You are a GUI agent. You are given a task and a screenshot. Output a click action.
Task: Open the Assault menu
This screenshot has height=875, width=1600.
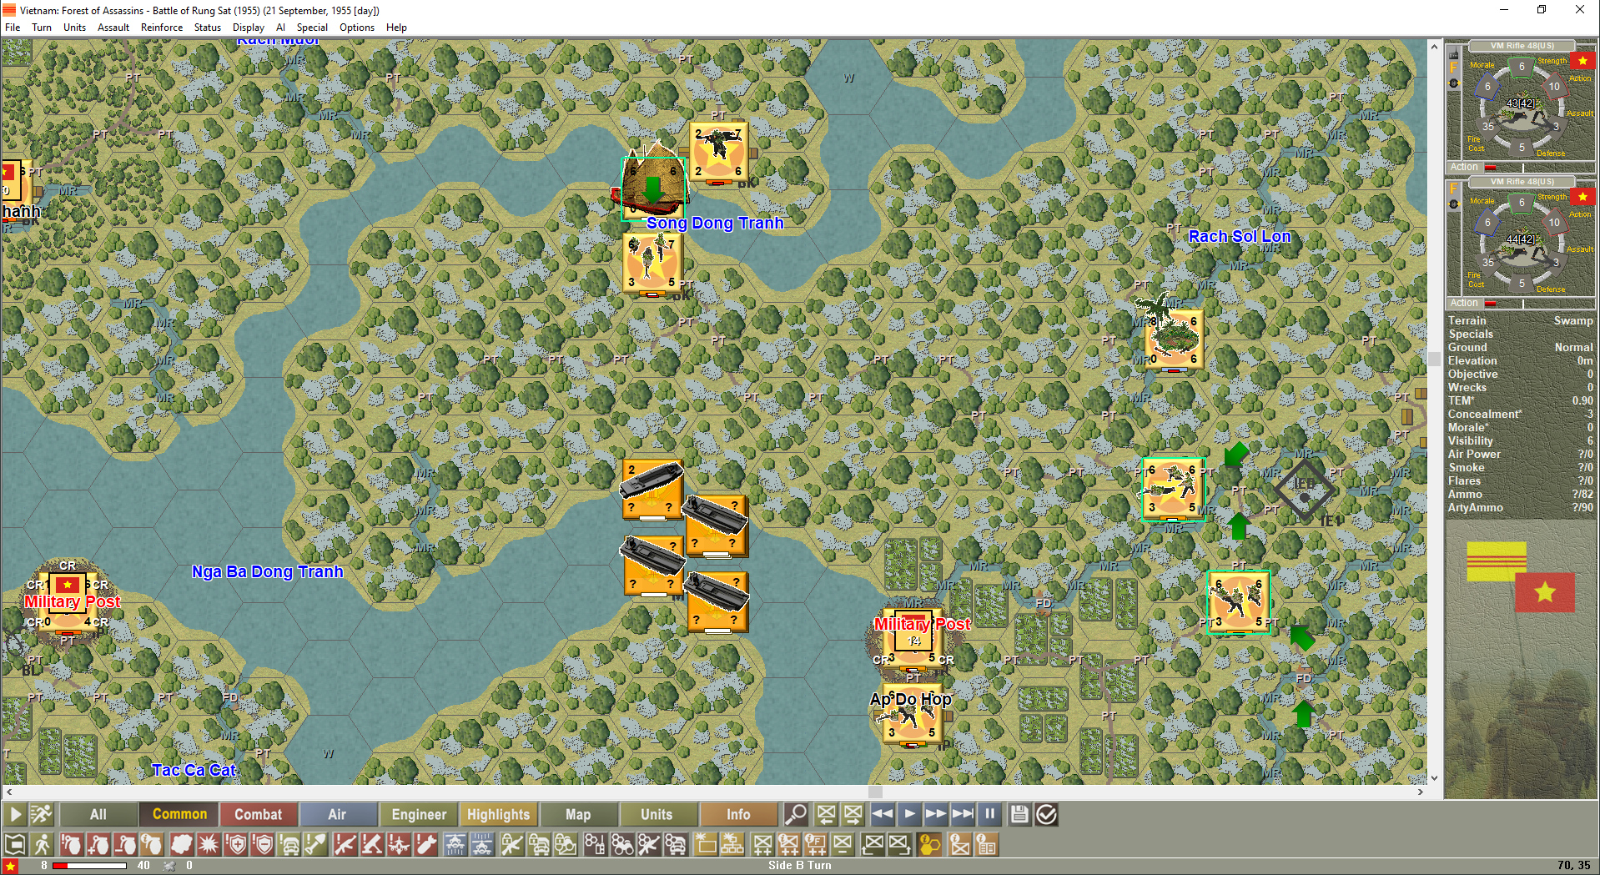113,28
